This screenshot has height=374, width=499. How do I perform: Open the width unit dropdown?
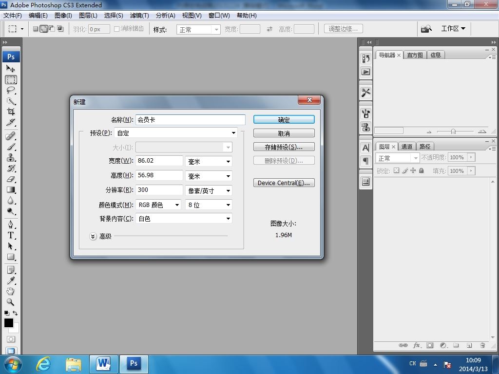209,161
